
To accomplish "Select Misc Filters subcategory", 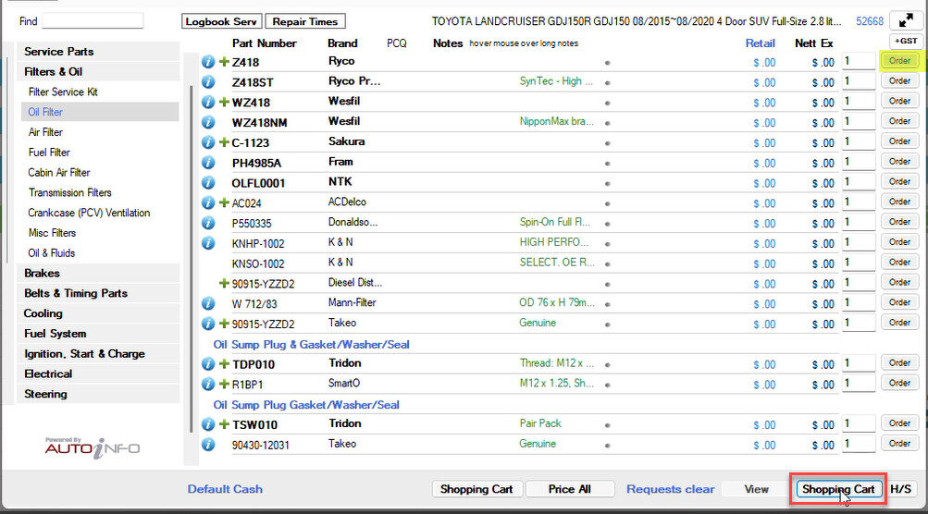I will (x=52, y=232).
